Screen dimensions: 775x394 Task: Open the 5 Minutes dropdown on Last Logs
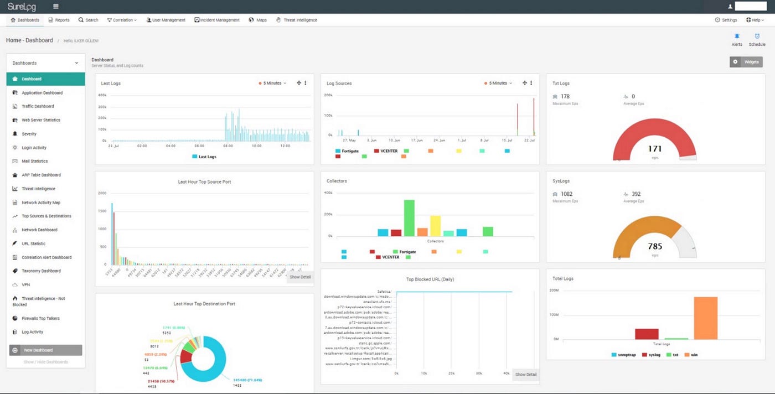(273, 83)
